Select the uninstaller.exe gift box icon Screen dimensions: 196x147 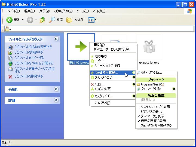tap(149, 47)
